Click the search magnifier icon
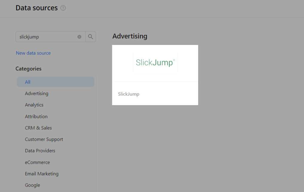This screenshot has height=192, width=304. [91, 37]
